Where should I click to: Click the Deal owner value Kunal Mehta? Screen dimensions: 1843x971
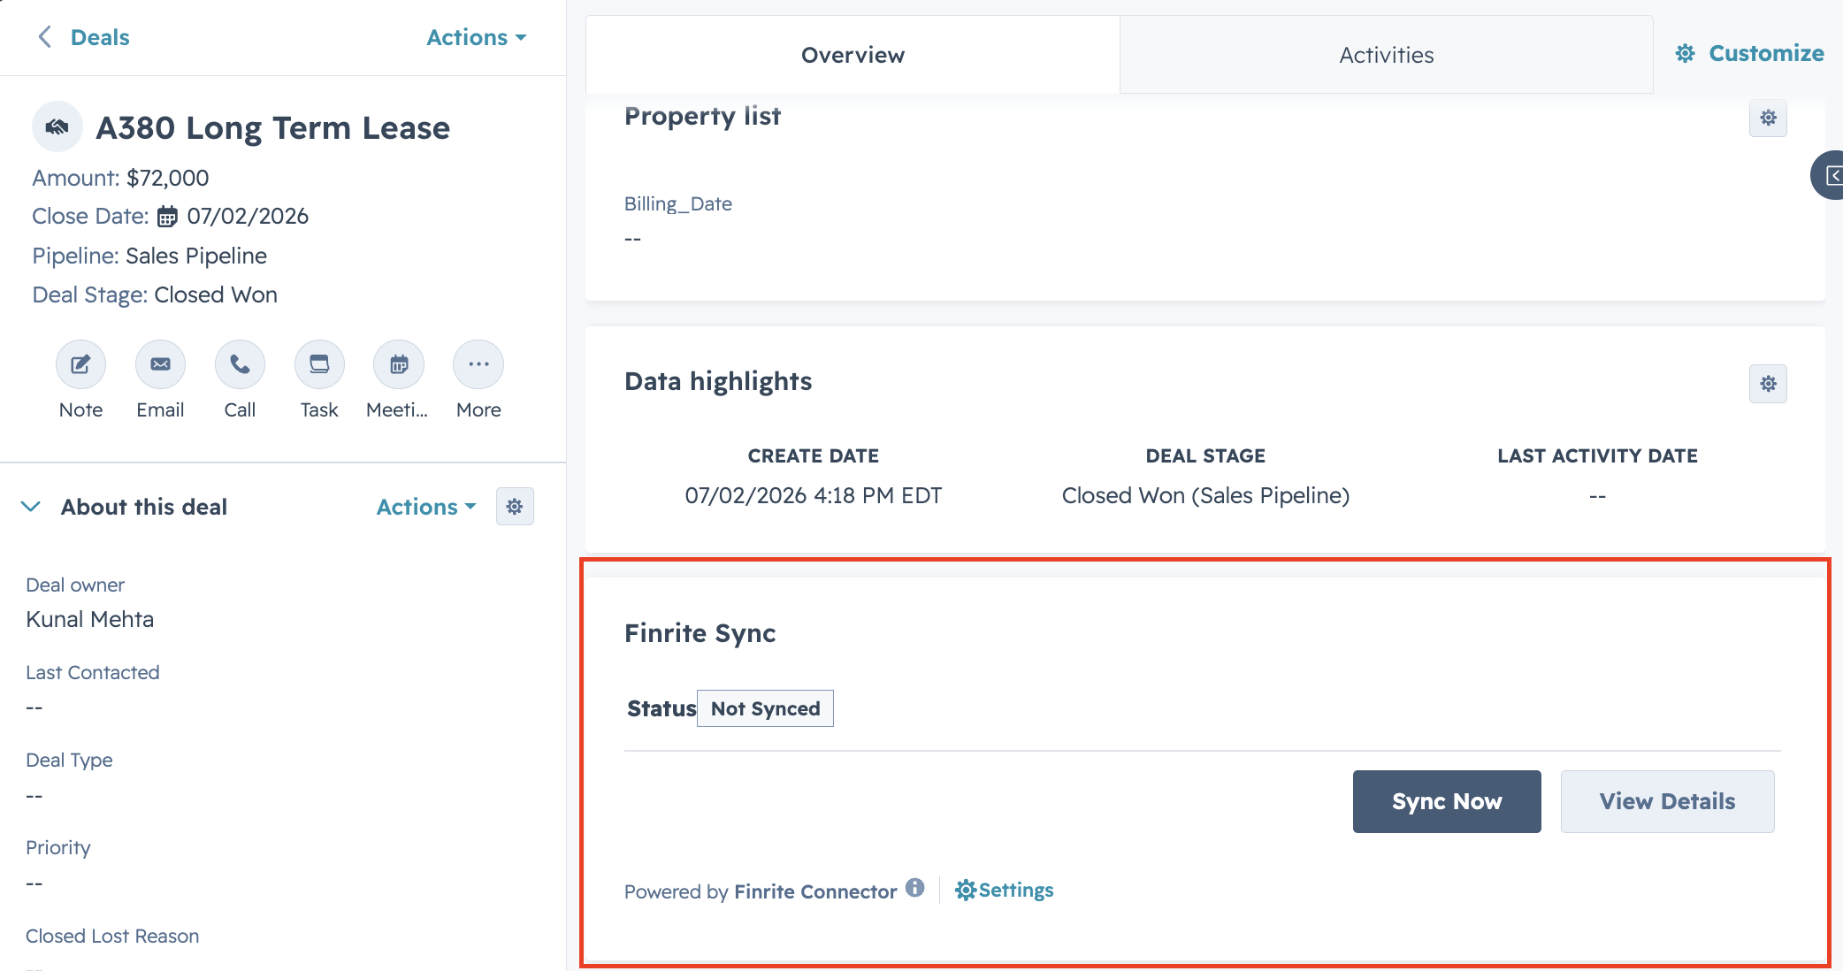coord(90,619)
